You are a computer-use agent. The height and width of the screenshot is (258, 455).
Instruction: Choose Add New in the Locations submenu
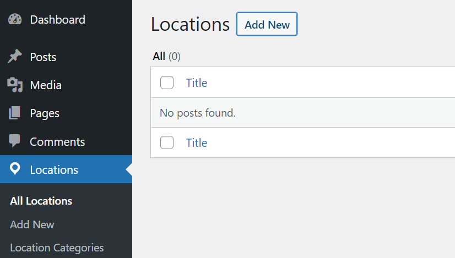click(x=32, y=224)
